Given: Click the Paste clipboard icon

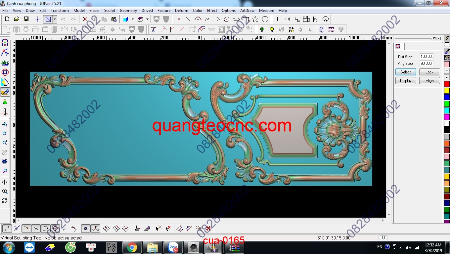Looking at the screenshot, I should click(114, 19).
